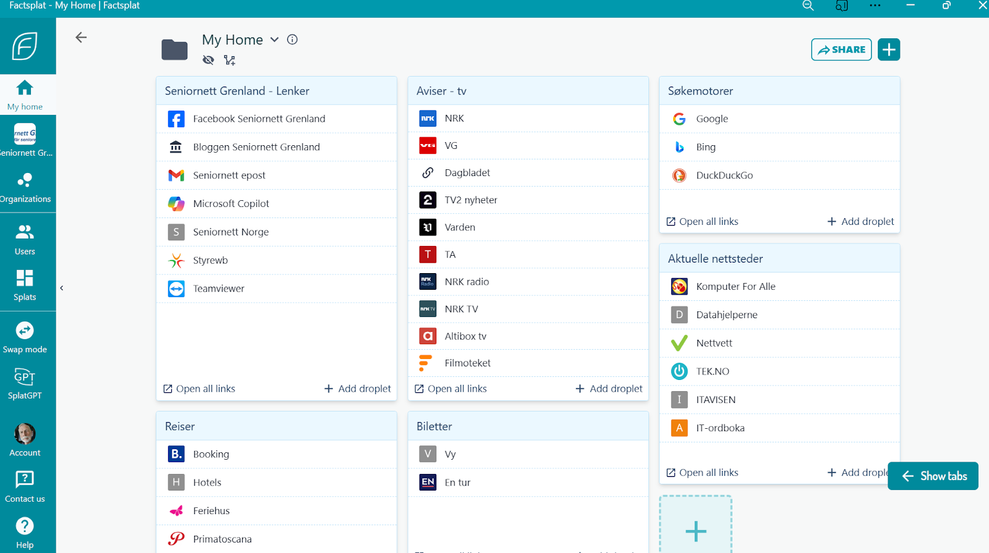Select the Aktuelle nettsteder header
The width and height of the screenshot is (989, 553).
tap(779, 259)
